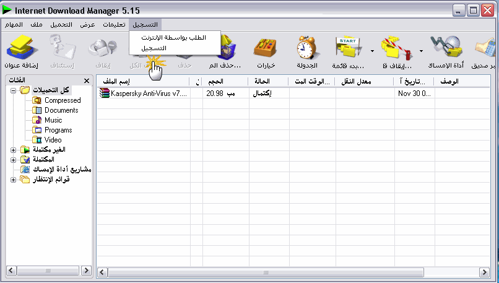Viewport: 499px width, 283px height.
Task: Open the Tasks (المهام) menu
Action: point(14,25)
